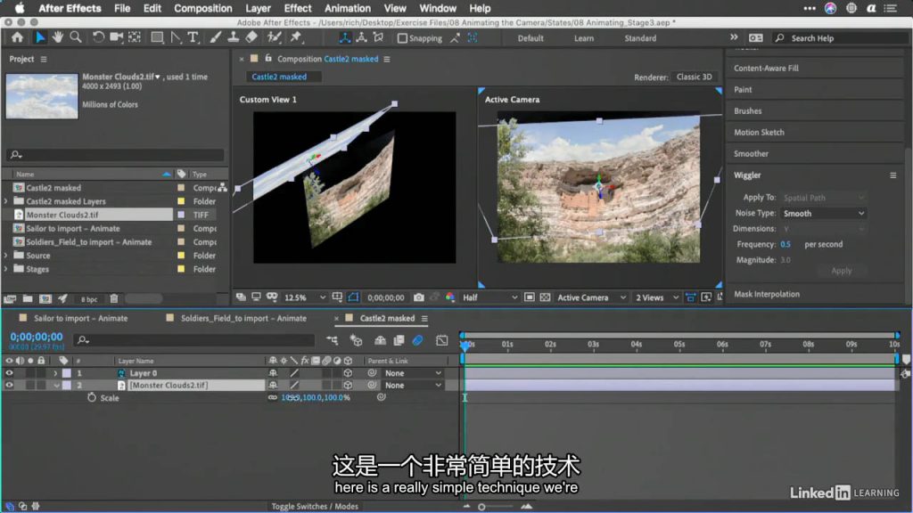Open the Noise Type Smooth dropdown
913x513 pixels.
point(823,214)
